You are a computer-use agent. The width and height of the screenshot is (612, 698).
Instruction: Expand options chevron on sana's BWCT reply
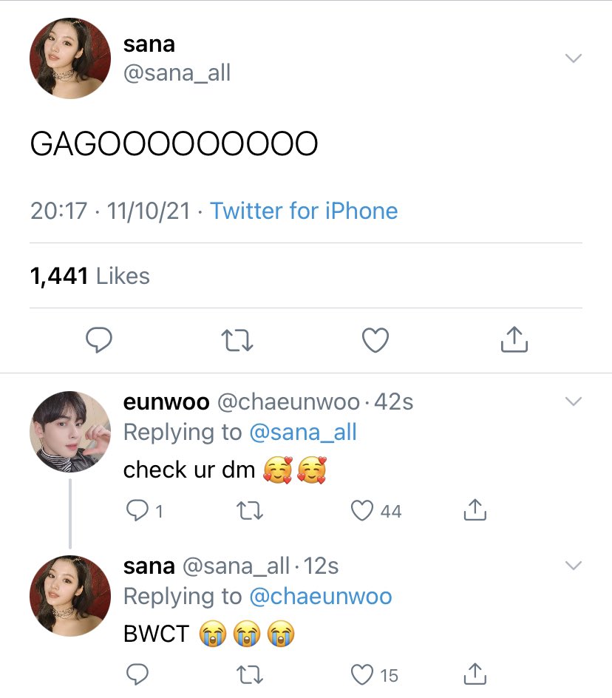pyautogui.click(x=574, y=566)
